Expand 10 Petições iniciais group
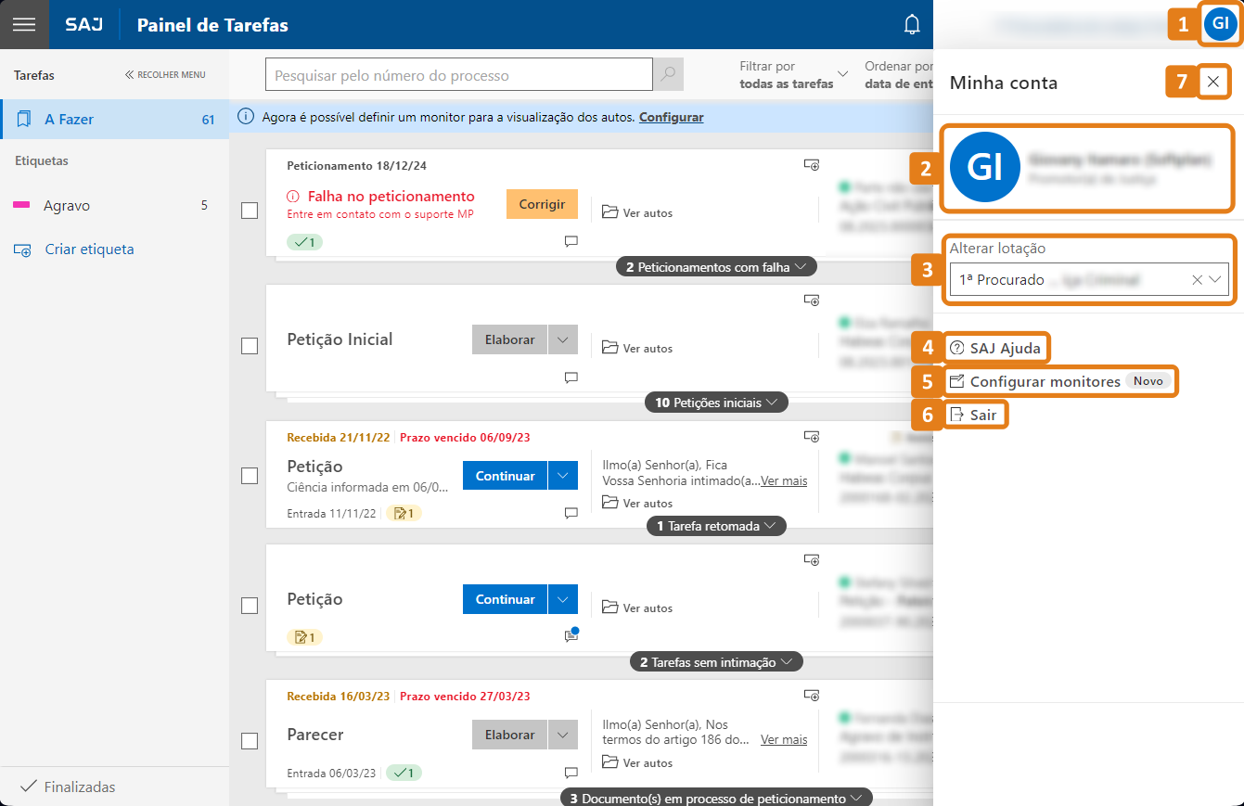1244x806 pixels. [716, 403]
